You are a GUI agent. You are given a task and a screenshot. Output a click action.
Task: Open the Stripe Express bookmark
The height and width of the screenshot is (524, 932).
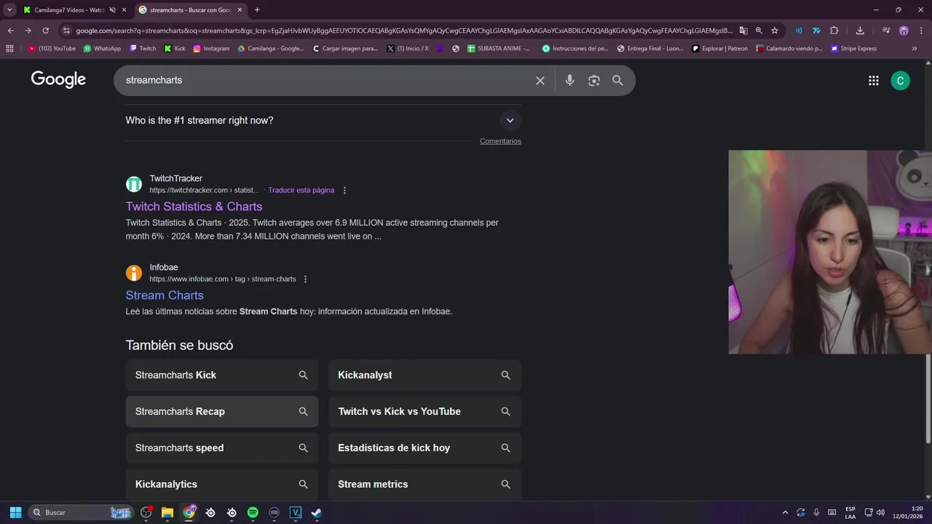coord(853,49)
